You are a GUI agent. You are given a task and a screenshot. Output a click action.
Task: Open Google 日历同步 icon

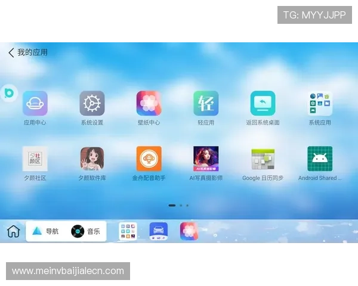tap(263, 159)
